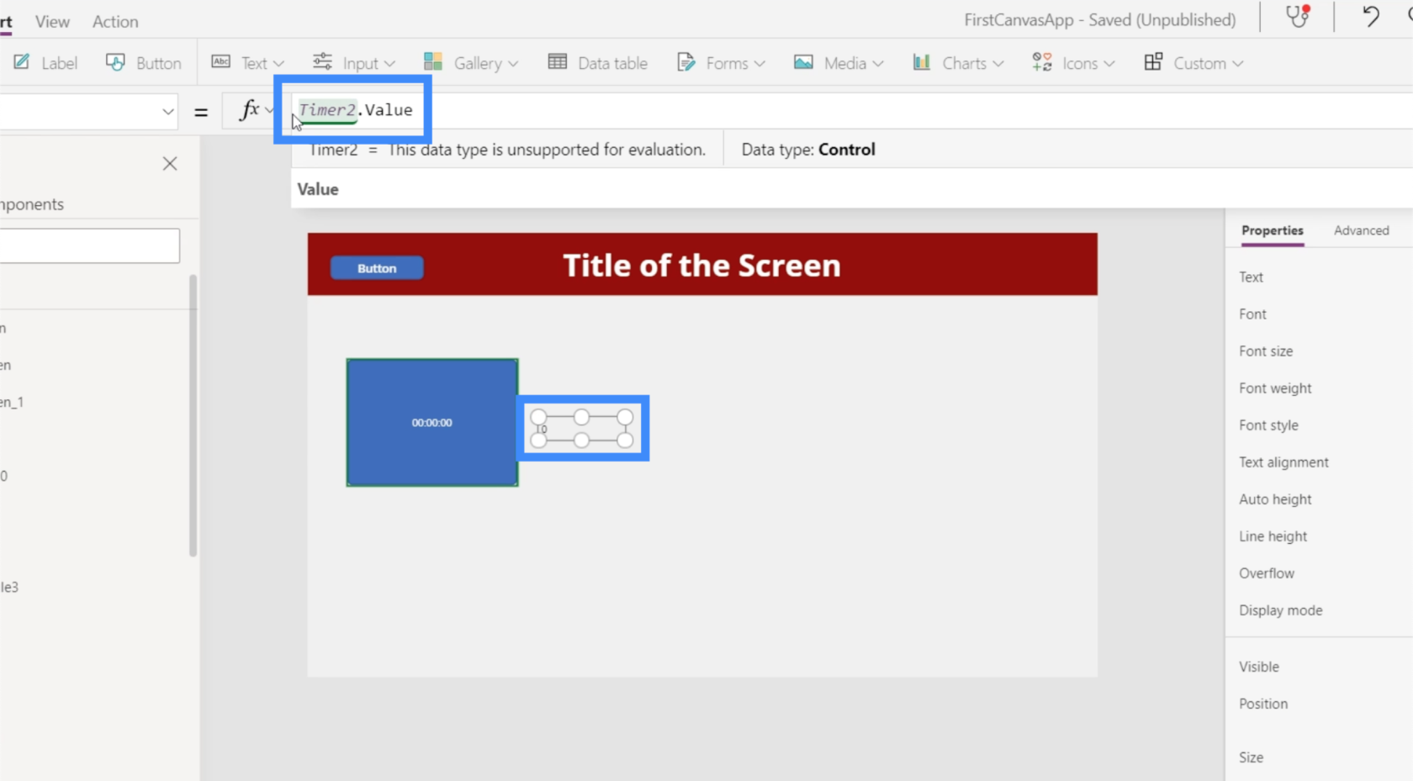
Task: Select the label control beside timer
Action: (582, 429)
